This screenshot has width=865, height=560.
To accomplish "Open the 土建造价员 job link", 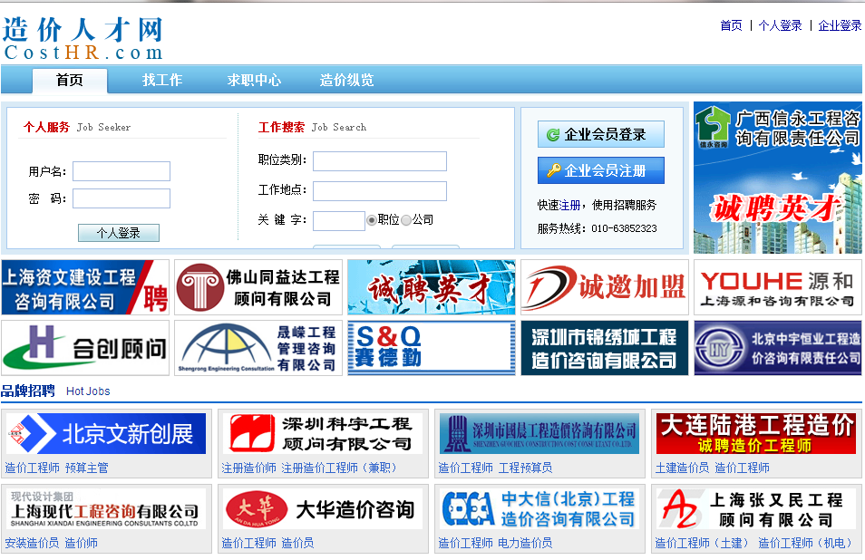I will [x=683, y=468].
